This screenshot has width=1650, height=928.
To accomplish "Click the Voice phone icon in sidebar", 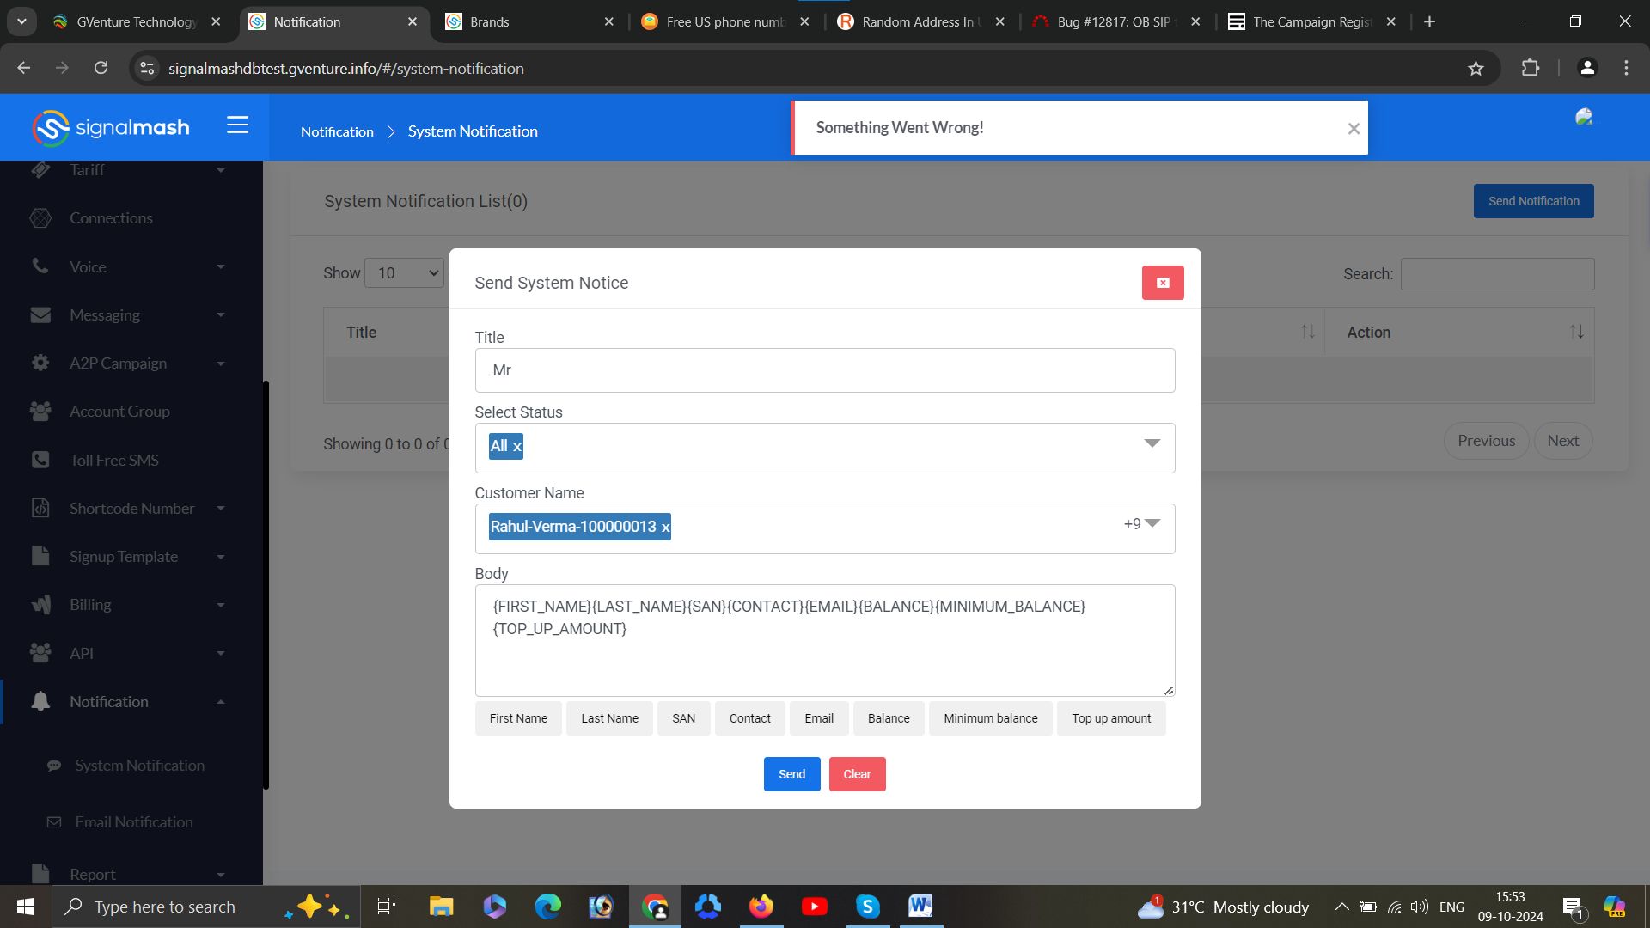I will coord(40,266).
